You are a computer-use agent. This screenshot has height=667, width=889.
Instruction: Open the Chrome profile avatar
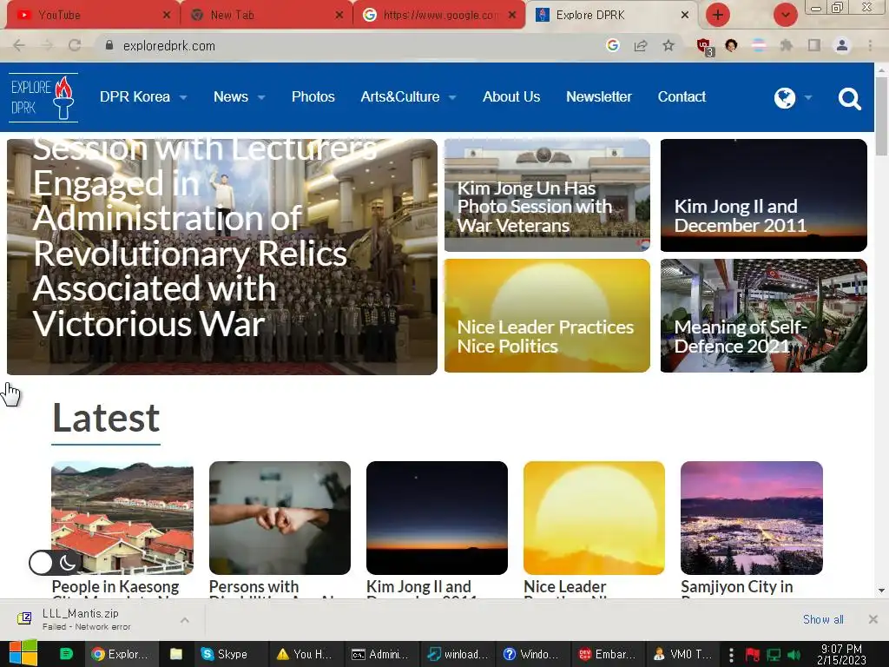click(x=842, y=45)
